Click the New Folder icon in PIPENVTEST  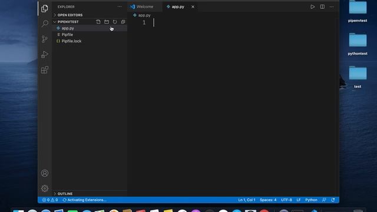[107, 22]
